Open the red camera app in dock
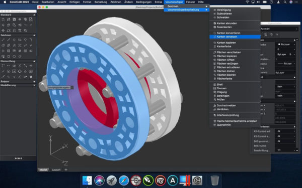 (160, 180)
